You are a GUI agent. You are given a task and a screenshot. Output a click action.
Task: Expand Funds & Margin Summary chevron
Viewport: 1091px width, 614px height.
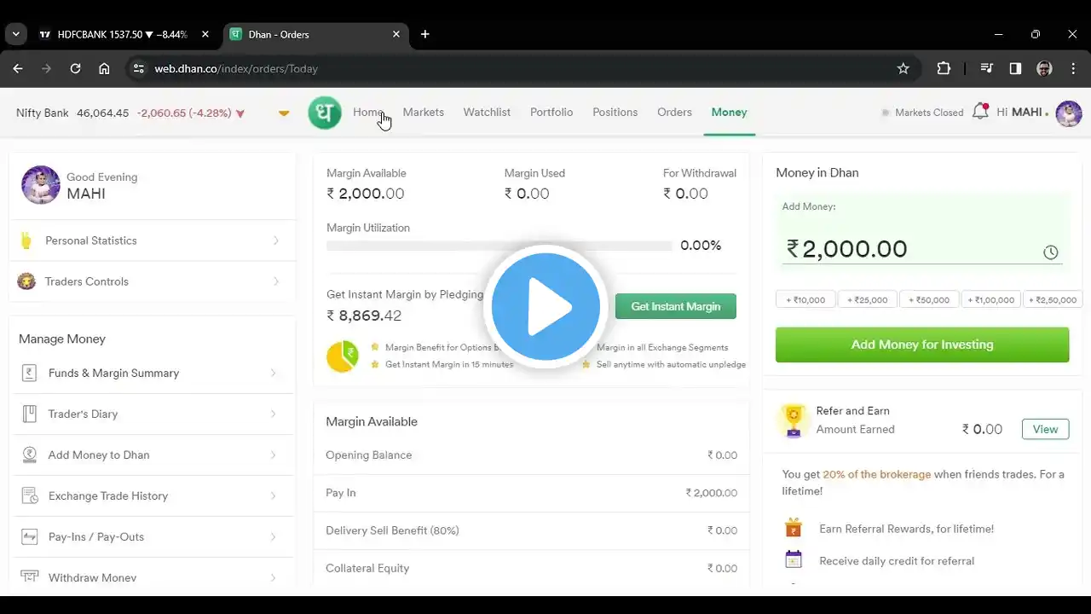[273, 373]
